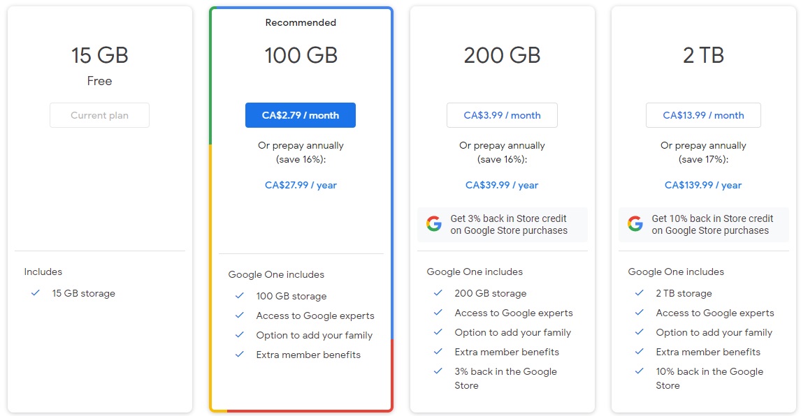This screenshot has width=808, height=416.
Task: Click the Google logo on the 2 TB card
Action: coord(635,223)
